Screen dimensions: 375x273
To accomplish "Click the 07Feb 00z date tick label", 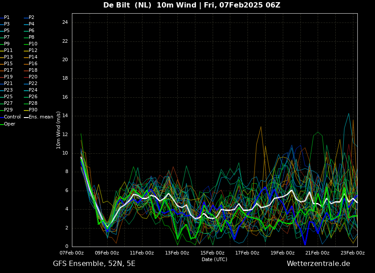I will pyautogui.click(x=71, y=253).
